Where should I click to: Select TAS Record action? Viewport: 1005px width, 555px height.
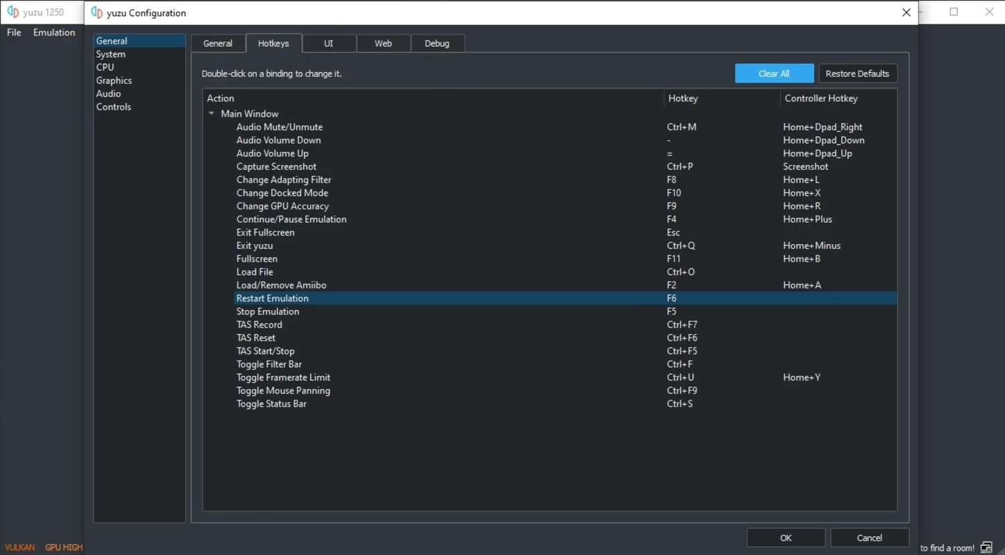(x=260, y=325)
